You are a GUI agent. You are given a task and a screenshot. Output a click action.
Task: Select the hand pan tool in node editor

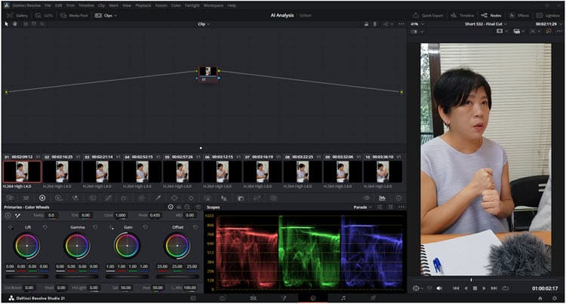point(15,24)
